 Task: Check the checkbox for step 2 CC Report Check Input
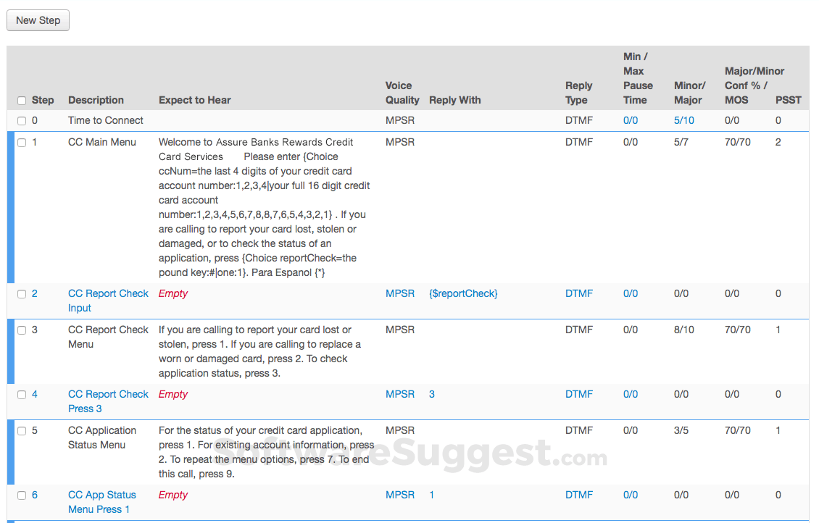pos(22,293)
